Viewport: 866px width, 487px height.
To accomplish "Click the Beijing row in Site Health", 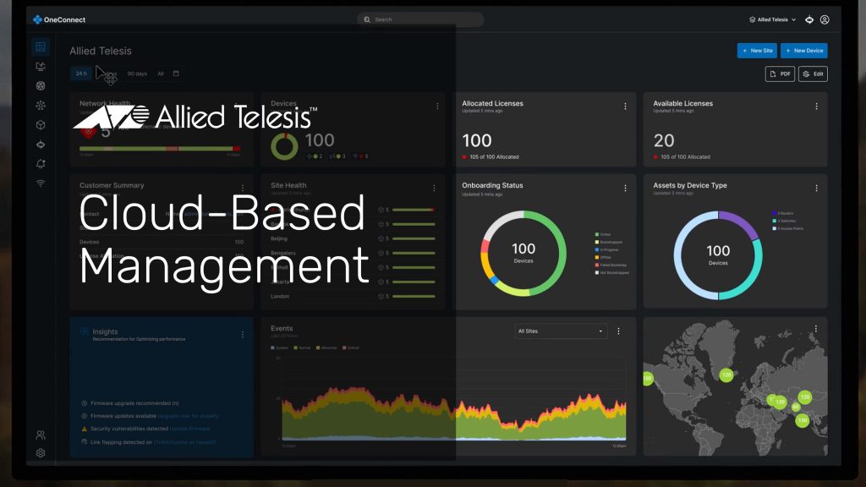I will click(353, 238).
